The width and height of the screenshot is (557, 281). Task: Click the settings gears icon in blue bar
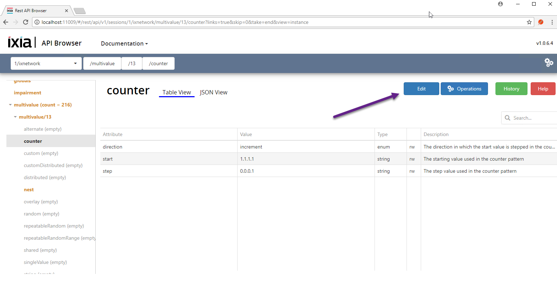point(549,63)
